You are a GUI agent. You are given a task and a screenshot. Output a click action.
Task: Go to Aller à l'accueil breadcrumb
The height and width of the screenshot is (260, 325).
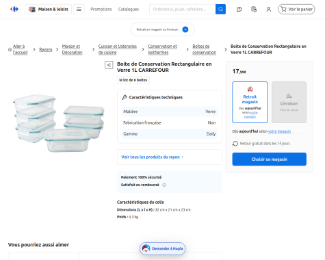pyautogui.click(x=20, y=49)
